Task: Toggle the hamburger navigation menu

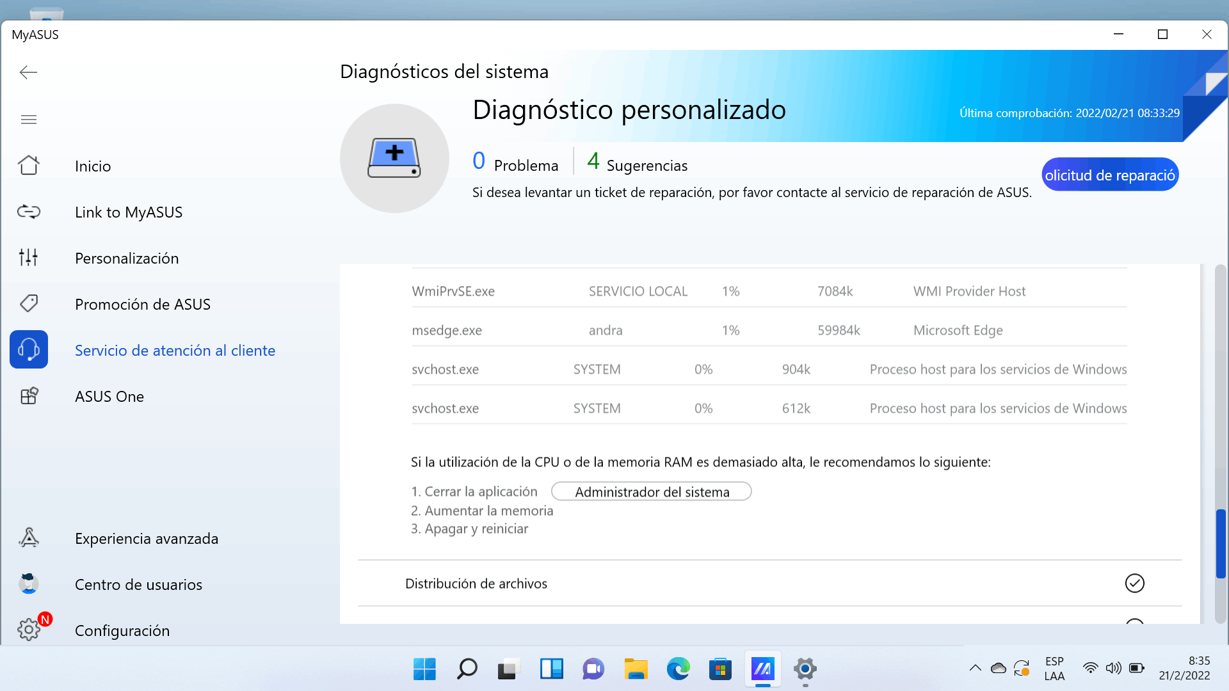Action: (28, 120)
